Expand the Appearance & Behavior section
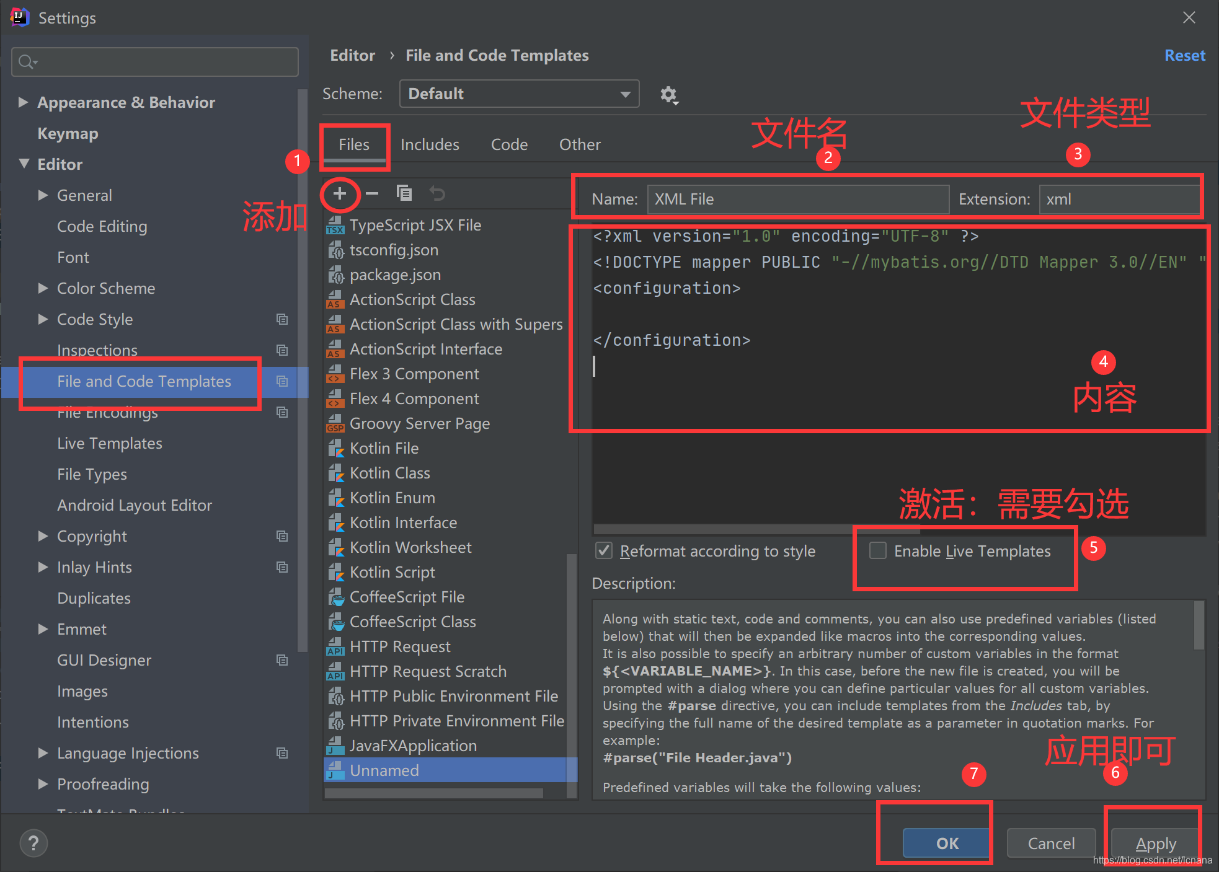The width and height of the screenshot is (1219, 872). coord(24,102)
